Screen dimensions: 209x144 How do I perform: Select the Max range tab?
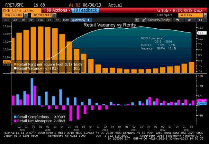[66, 20]
